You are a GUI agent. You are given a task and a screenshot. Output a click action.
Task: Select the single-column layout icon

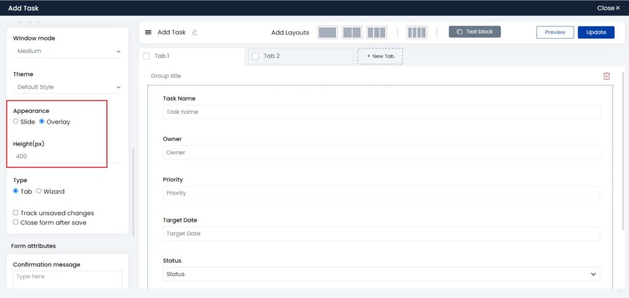pos(327,32)
